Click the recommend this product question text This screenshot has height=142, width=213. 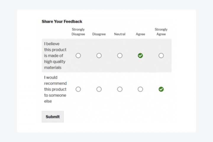tap(55, 89)
